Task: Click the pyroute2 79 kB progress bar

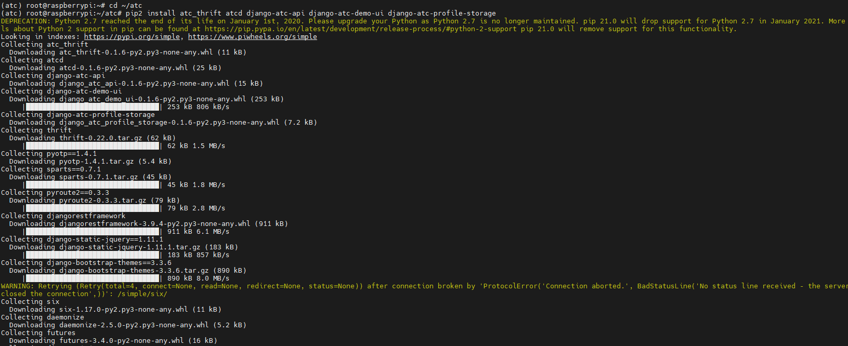Action: (x=92, y=208)
